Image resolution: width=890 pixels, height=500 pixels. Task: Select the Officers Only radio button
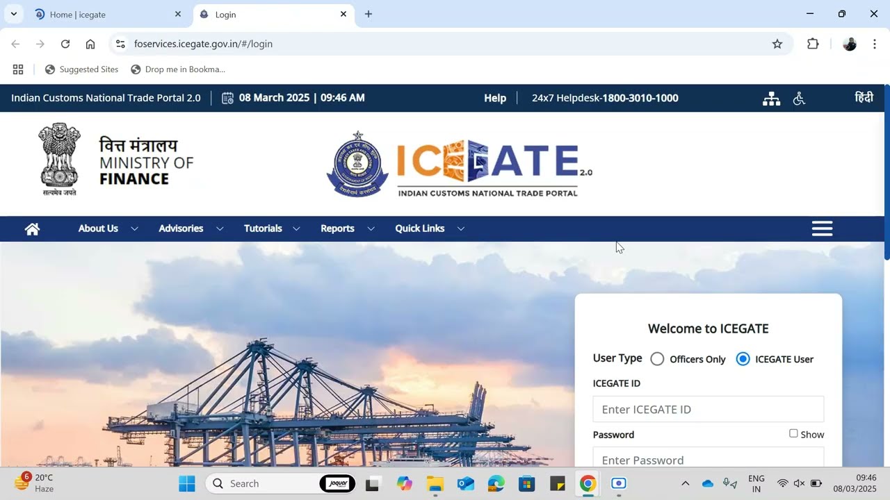pos(657,359)
